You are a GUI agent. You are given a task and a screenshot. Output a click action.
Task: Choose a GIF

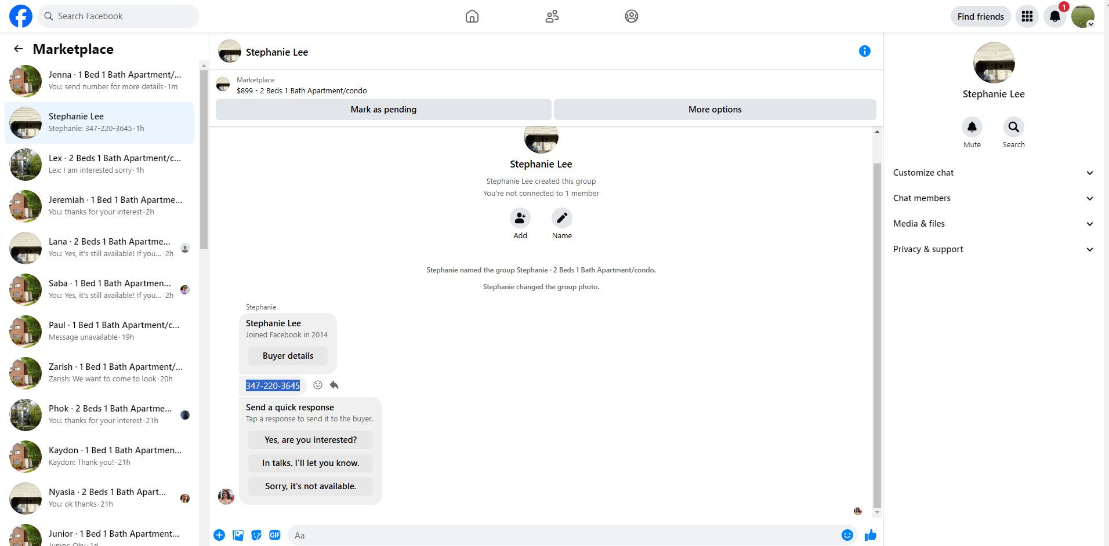pos(275,535)
